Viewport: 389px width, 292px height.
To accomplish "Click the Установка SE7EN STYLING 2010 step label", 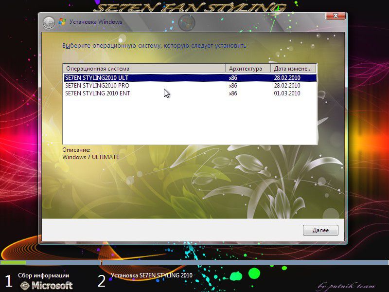I will pos(152,275).
